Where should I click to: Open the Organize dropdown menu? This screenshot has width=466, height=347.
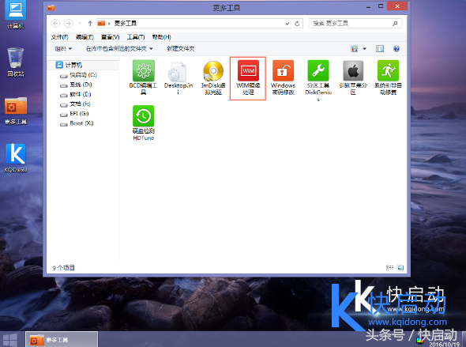[63, 48]
